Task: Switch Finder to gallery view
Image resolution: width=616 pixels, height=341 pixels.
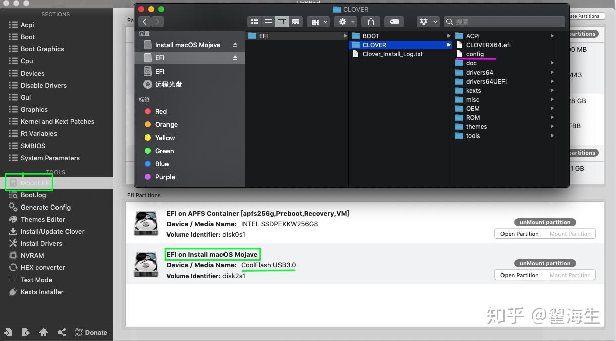Action: click(296, 22)
